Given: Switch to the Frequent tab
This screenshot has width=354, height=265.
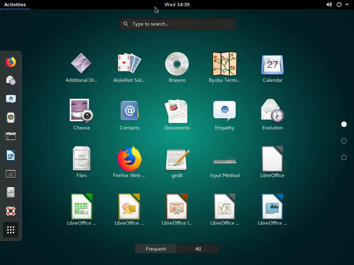Looking at the screenshot, I should click(x=156, y=249).
